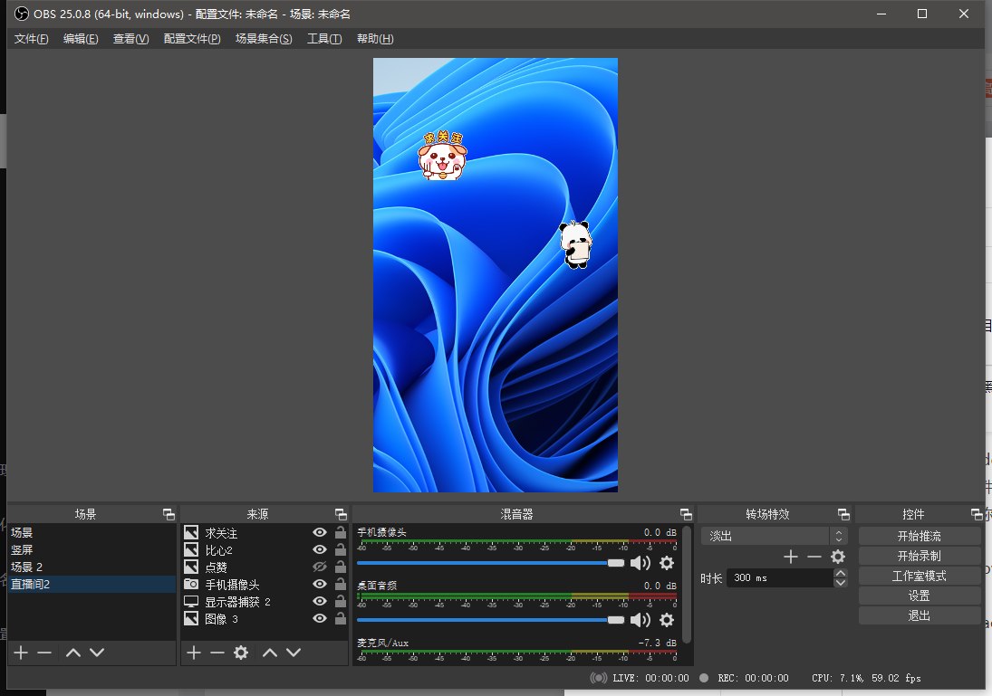Toggle lock on 手机摄像头 source
The height and width of the screenshot is (696, 992).
click(341, 584)
